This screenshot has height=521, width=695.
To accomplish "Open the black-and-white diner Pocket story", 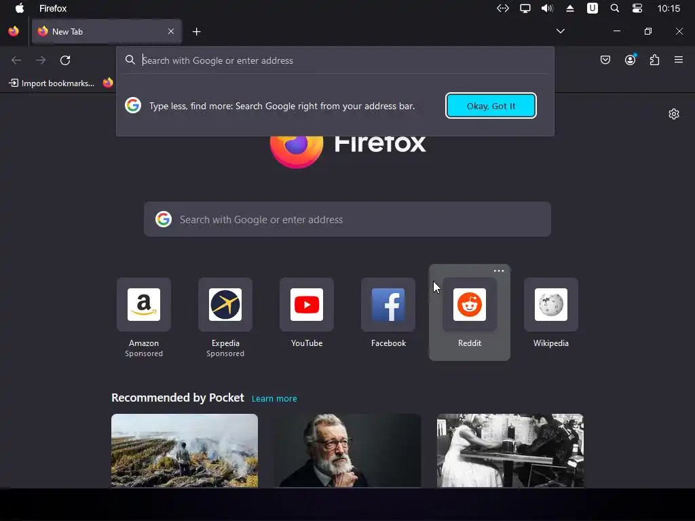I will (510, 451).
